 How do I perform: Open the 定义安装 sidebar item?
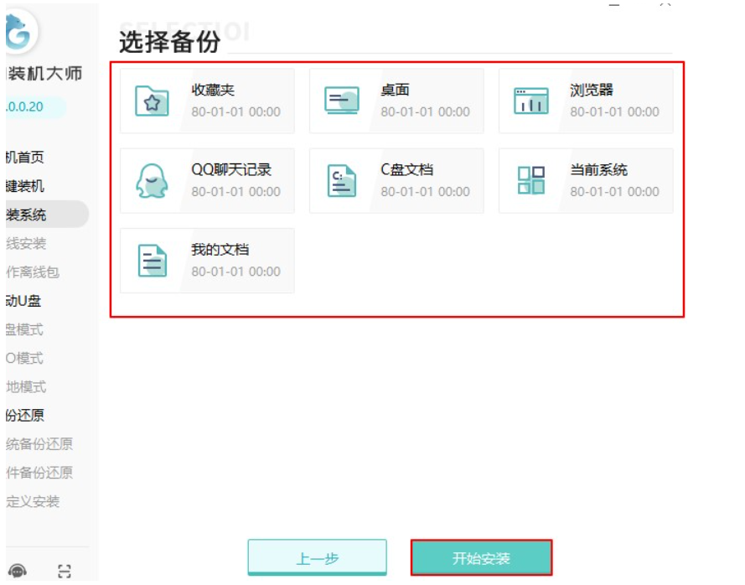[x=33, y=501]
